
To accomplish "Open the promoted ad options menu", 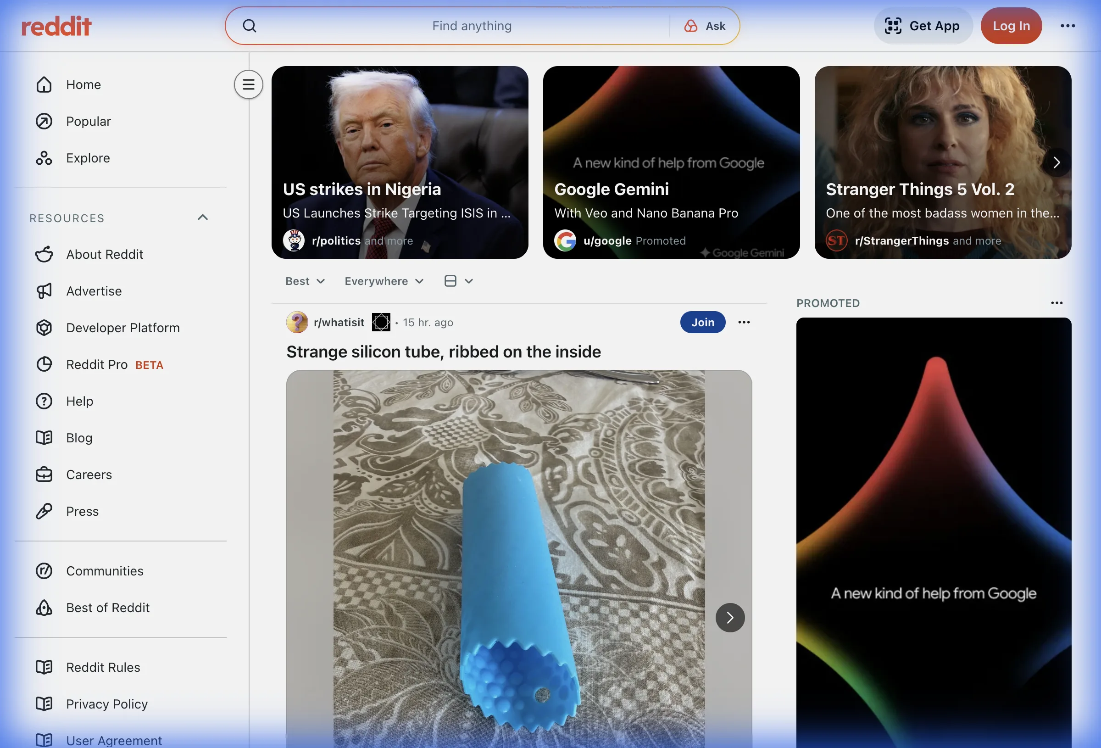I will [x=1057, y=303].
